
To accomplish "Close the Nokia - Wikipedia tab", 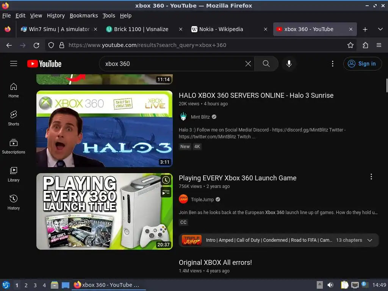I will (266, 29).
